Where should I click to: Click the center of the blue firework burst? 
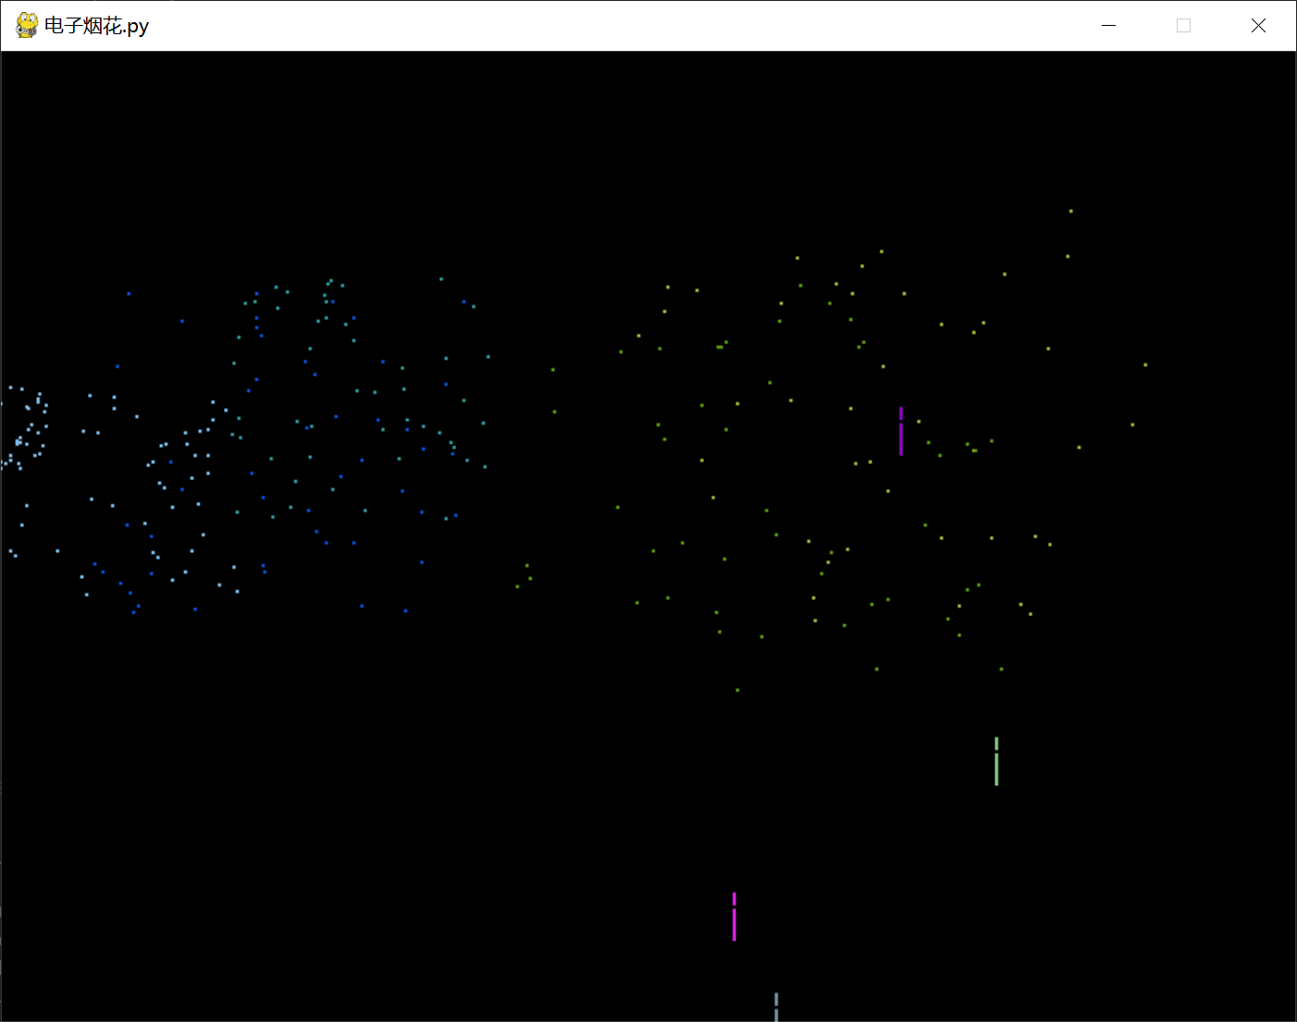coord(278,444)
